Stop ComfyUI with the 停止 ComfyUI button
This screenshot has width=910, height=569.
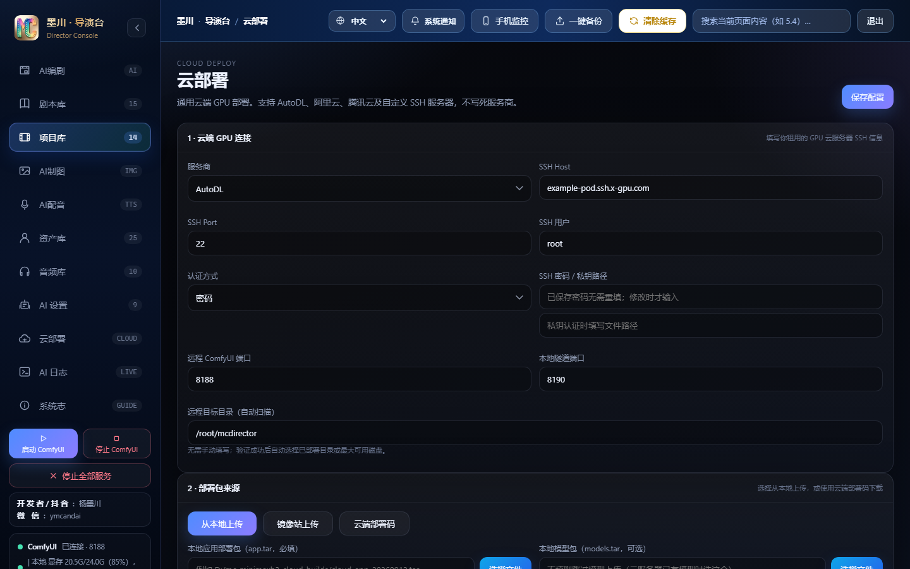tap(116, 444)
